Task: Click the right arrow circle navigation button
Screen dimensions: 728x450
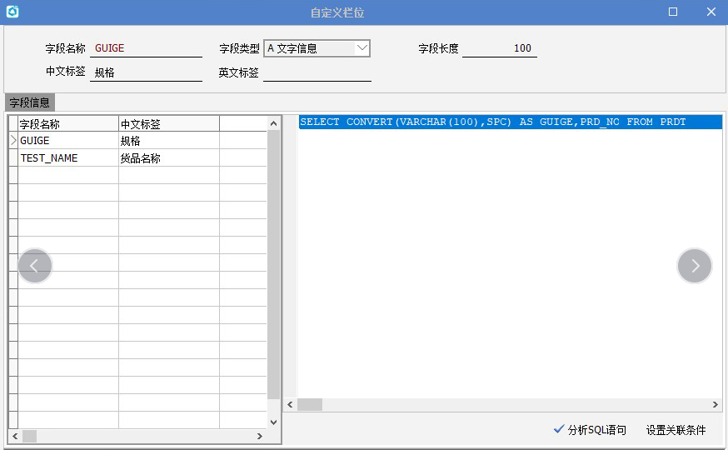Action: coord(694,266)
